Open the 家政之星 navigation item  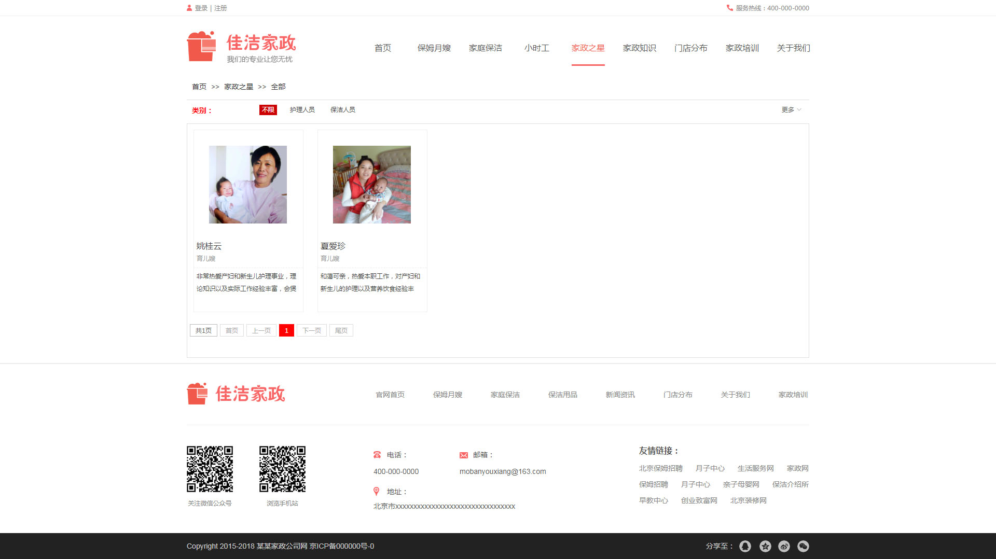point(588,48)
